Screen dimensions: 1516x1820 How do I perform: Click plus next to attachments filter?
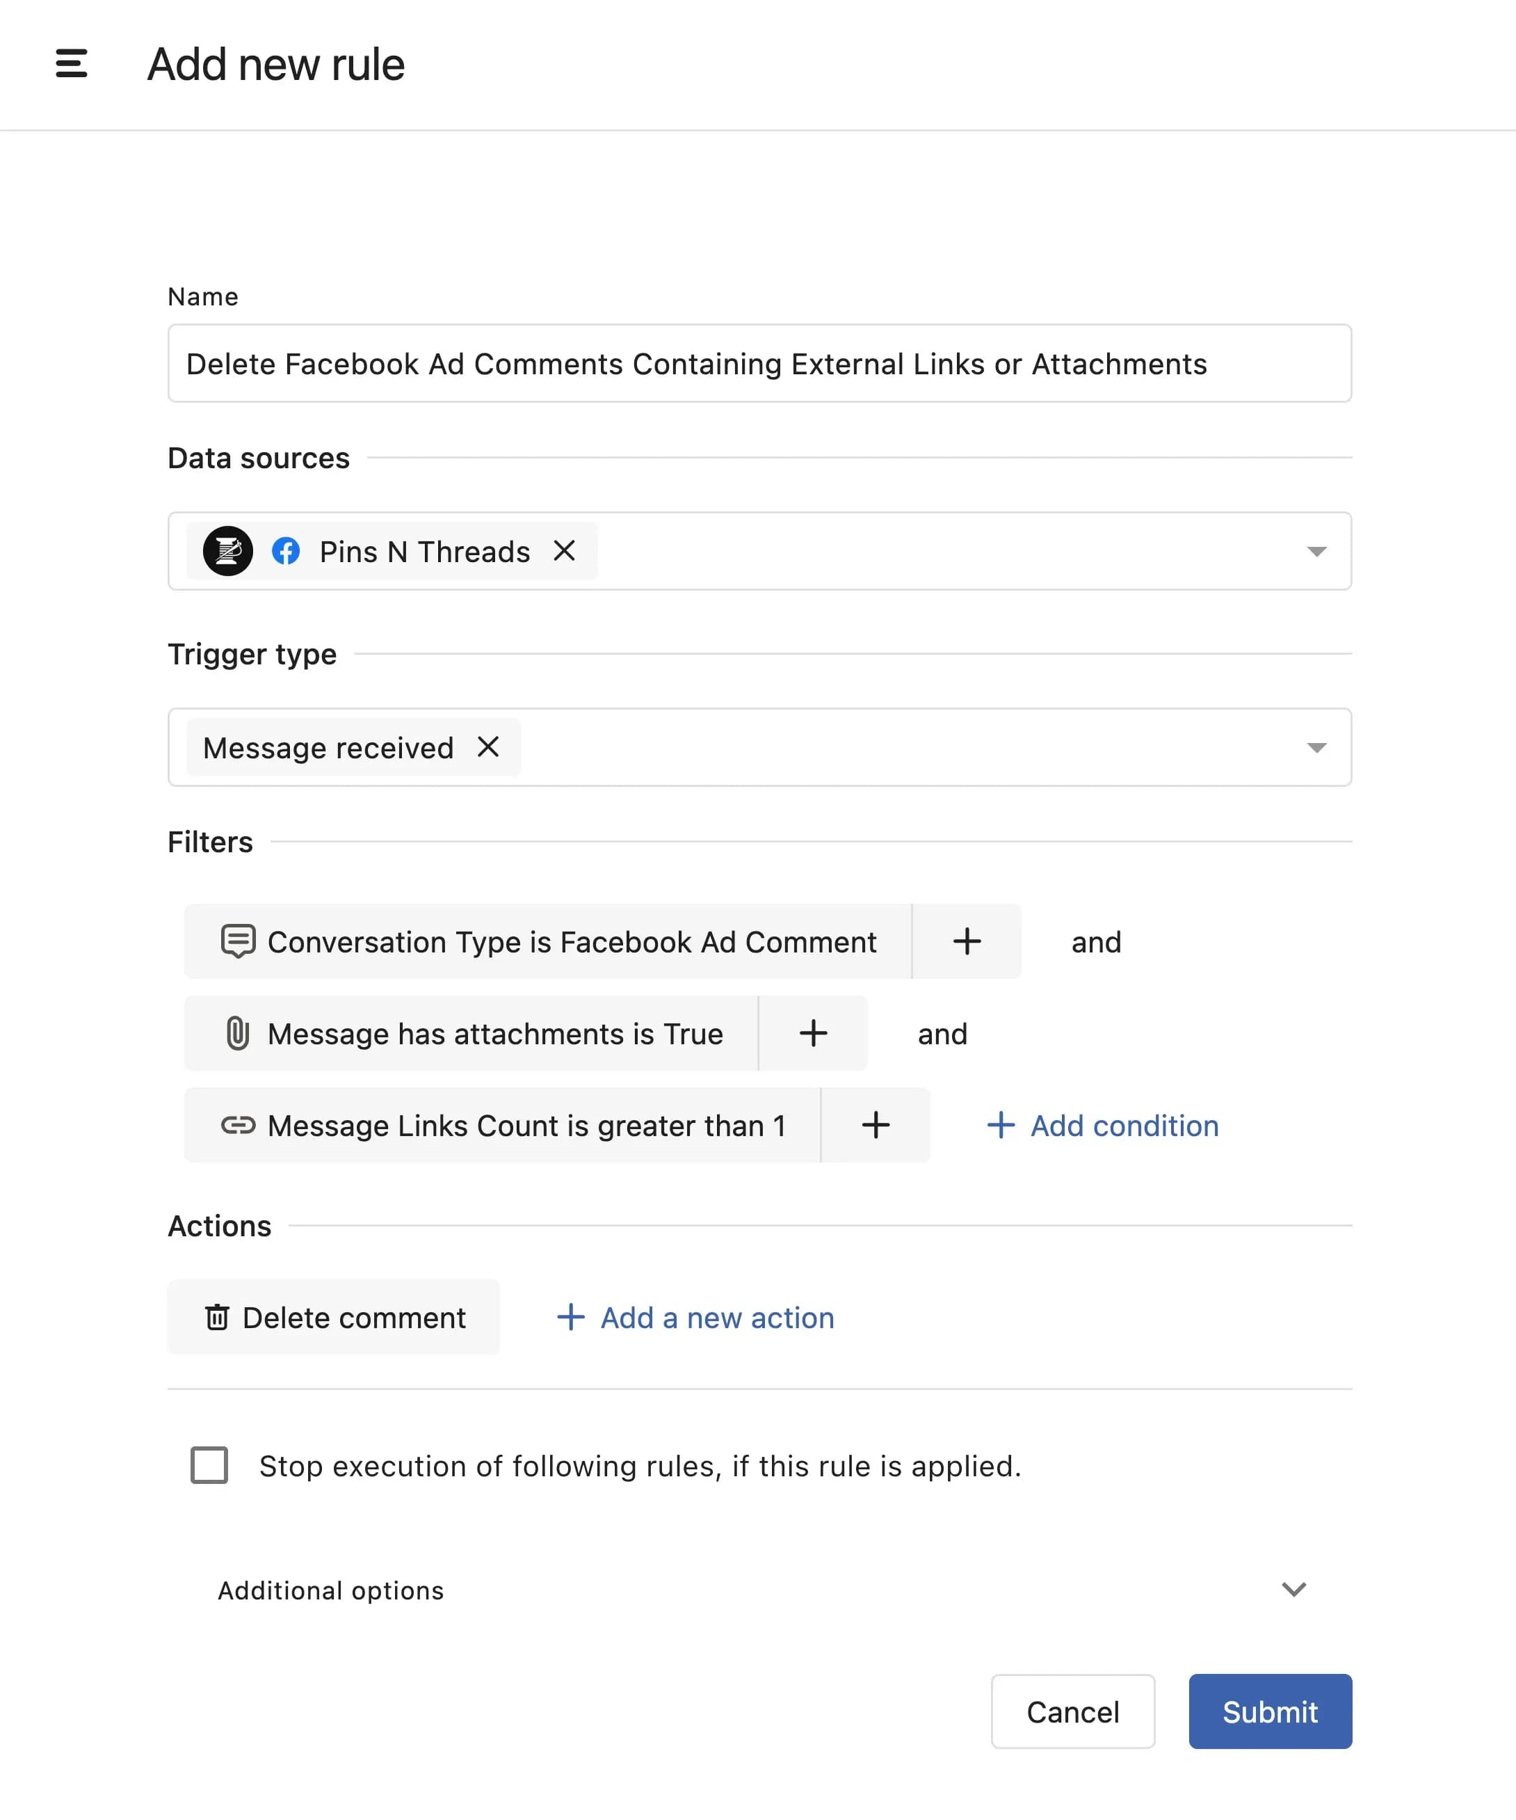tap(812, 1033)
